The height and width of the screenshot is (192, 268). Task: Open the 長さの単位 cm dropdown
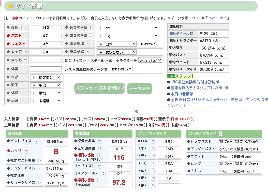(128, 28)
